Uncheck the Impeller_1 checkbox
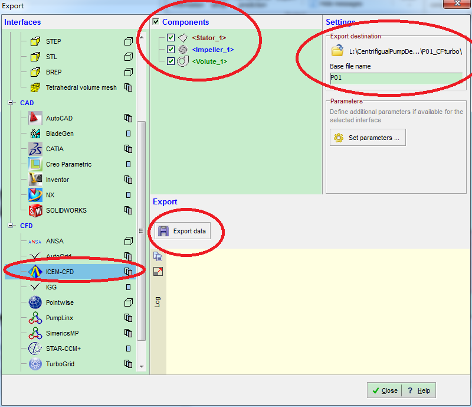The height and width of the screenshot is (407, 472). tap(171, 49)
